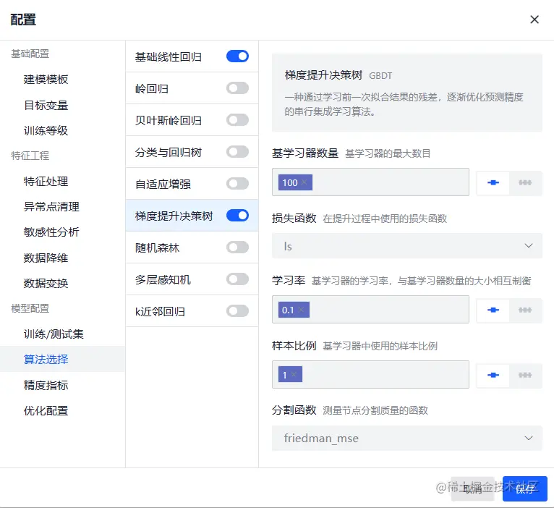Select 数据变换 in the sidebar
This screenshot has height=508, width=554.
pos(46,283)
